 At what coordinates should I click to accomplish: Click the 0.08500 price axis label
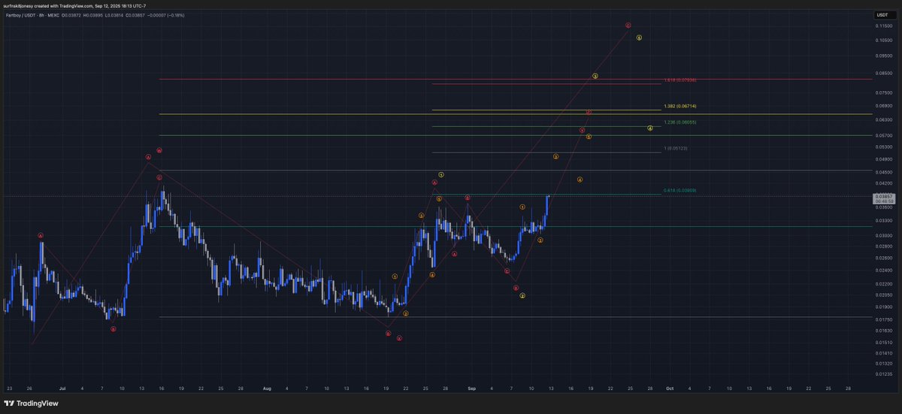point(882,73)
